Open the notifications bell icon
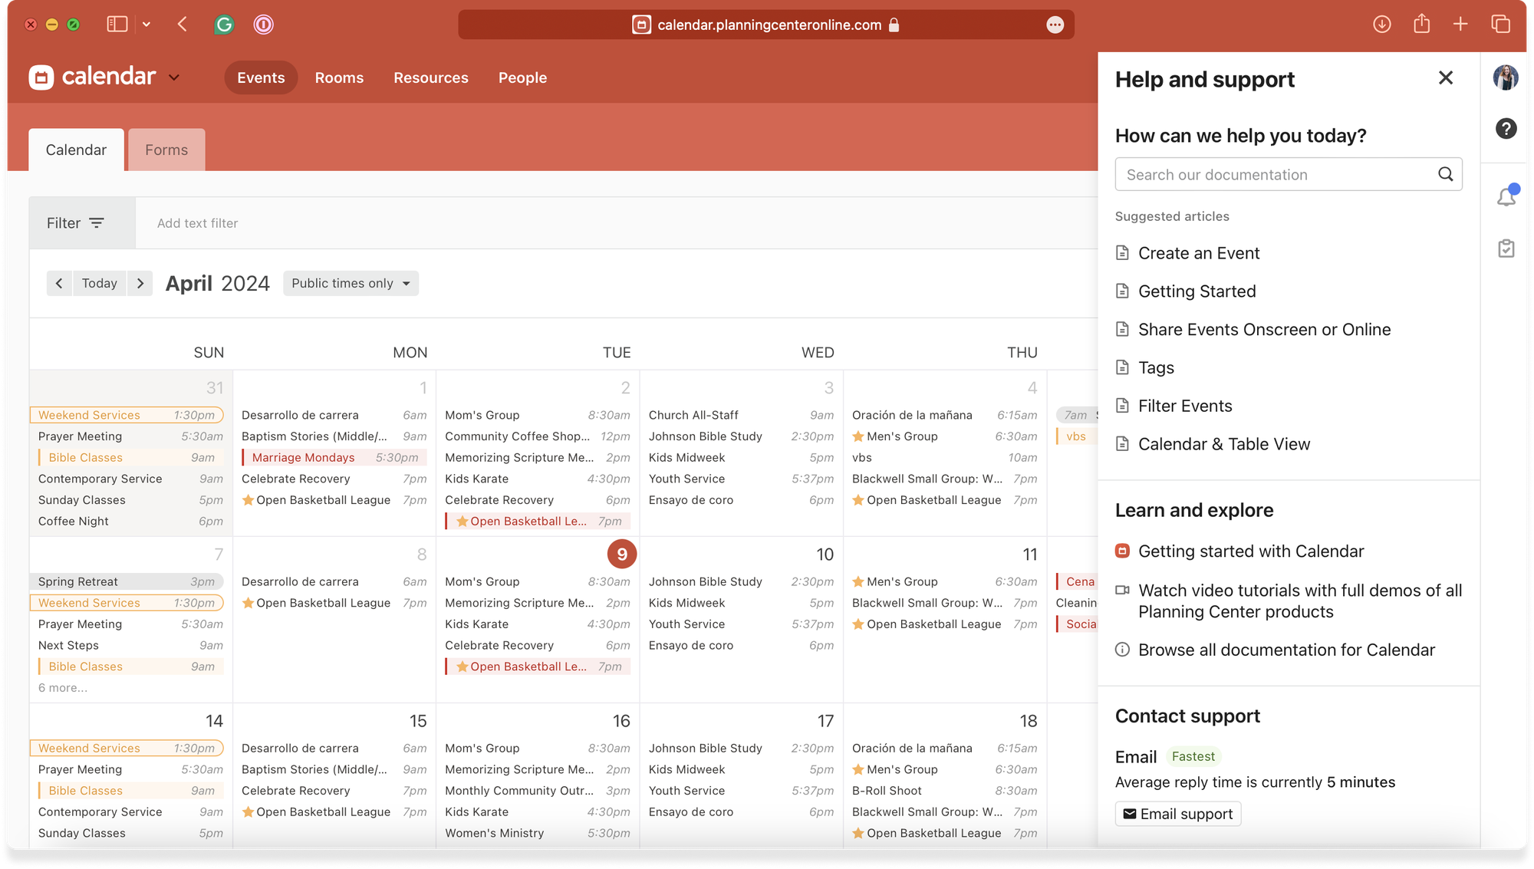Viewport: 1534px width, 869px height. (x=1506, y=196)
